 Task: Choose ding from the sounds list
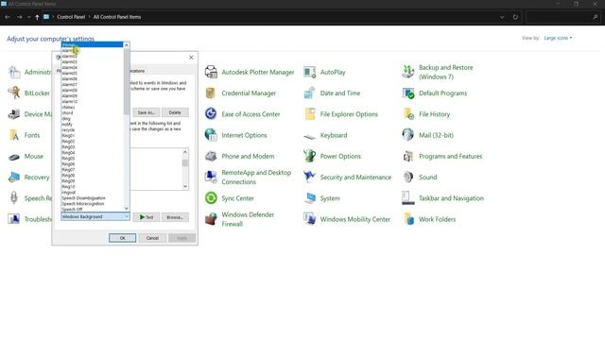93,118
